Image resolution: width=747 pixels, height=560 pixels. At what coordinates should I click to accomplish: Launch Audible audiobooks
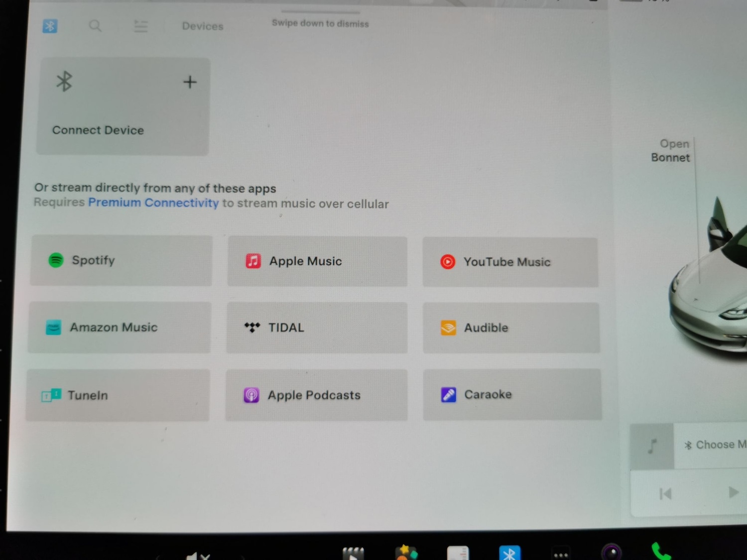click(x=511, y=328)
